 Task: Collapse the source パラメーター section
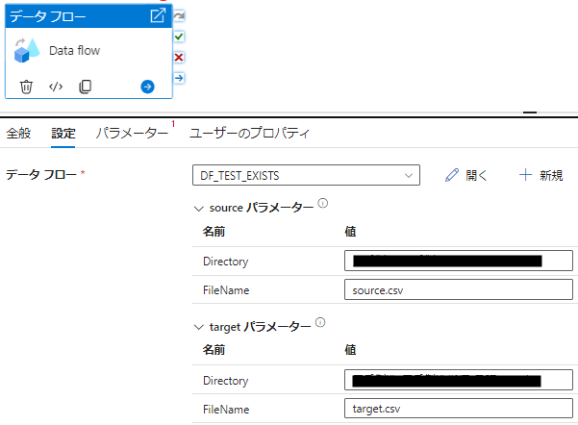click(x=199, y=208)
